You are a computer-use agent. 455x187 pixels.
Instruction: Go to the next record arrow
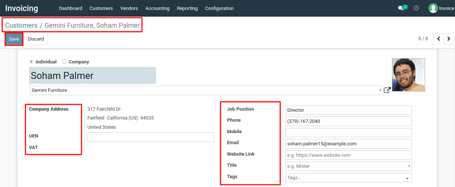click(449, 39)
